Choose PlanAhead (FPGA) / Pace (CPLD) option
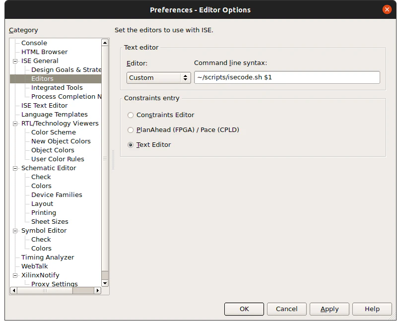 (x=131, y=130)
